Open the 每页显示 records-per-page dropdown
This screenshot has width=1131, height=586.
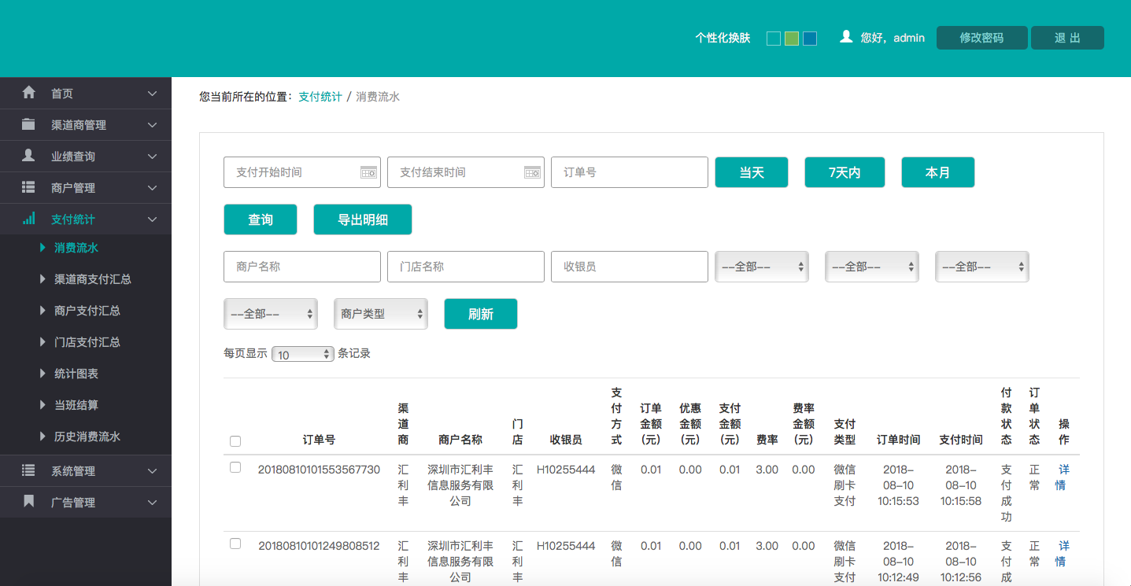point(303,354)
